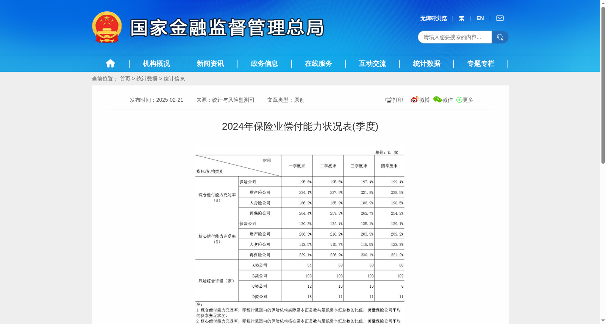Share via WeChat icon
606x324 pixels.
(x=437, y=100)
